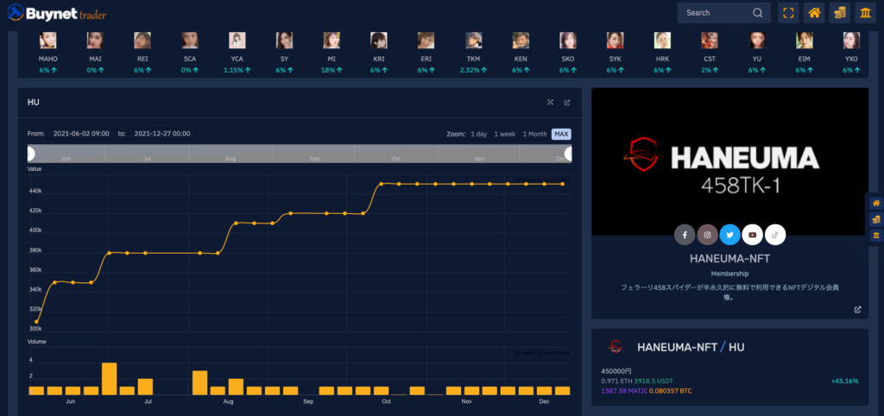Select the CST avatar
Image resolution: width=884 pixels, height=416 pixels.
[x=710, y=40]
